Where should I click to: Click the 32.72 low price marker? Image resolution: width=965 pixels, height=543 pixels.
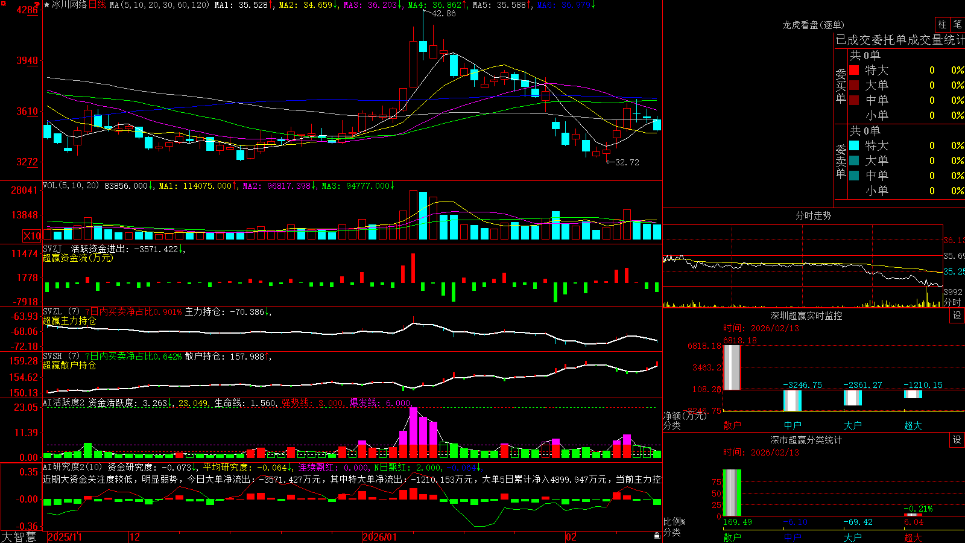[x=627, y=162]
